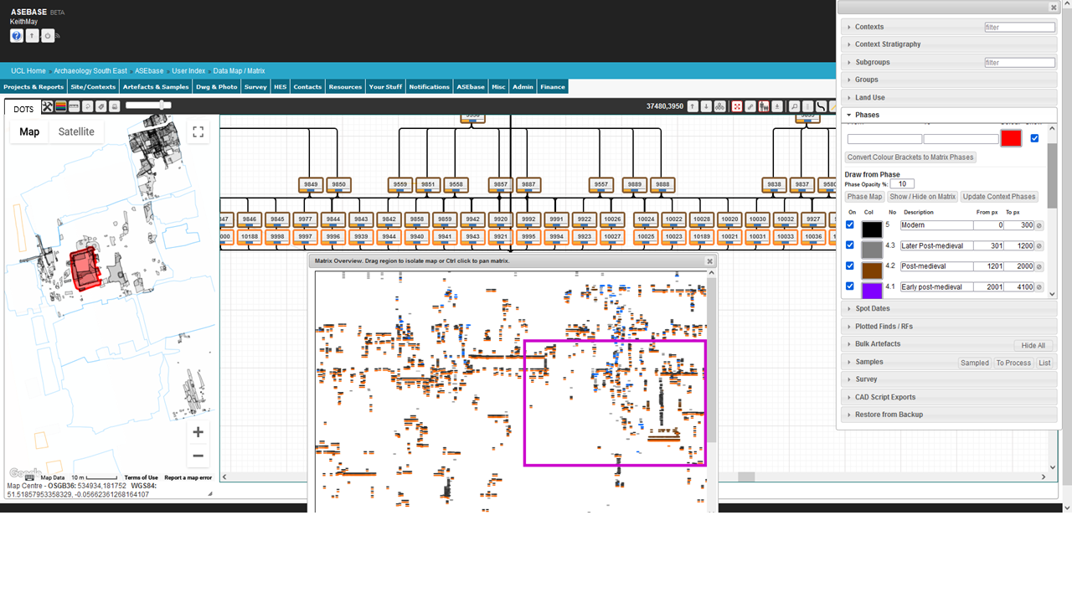The image size is (1072, 603).
Task: Click Hide All in Bulk Artefacts
Action: coord(1033,345)
